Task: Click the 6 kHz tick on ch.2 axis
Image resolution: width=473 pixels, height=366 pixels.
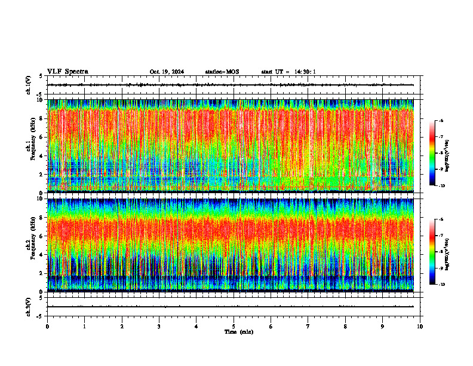Action: (42, 236)
